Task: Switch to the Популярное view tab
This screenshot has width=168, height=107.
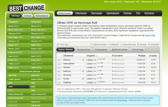Action: tap(42, 16)
